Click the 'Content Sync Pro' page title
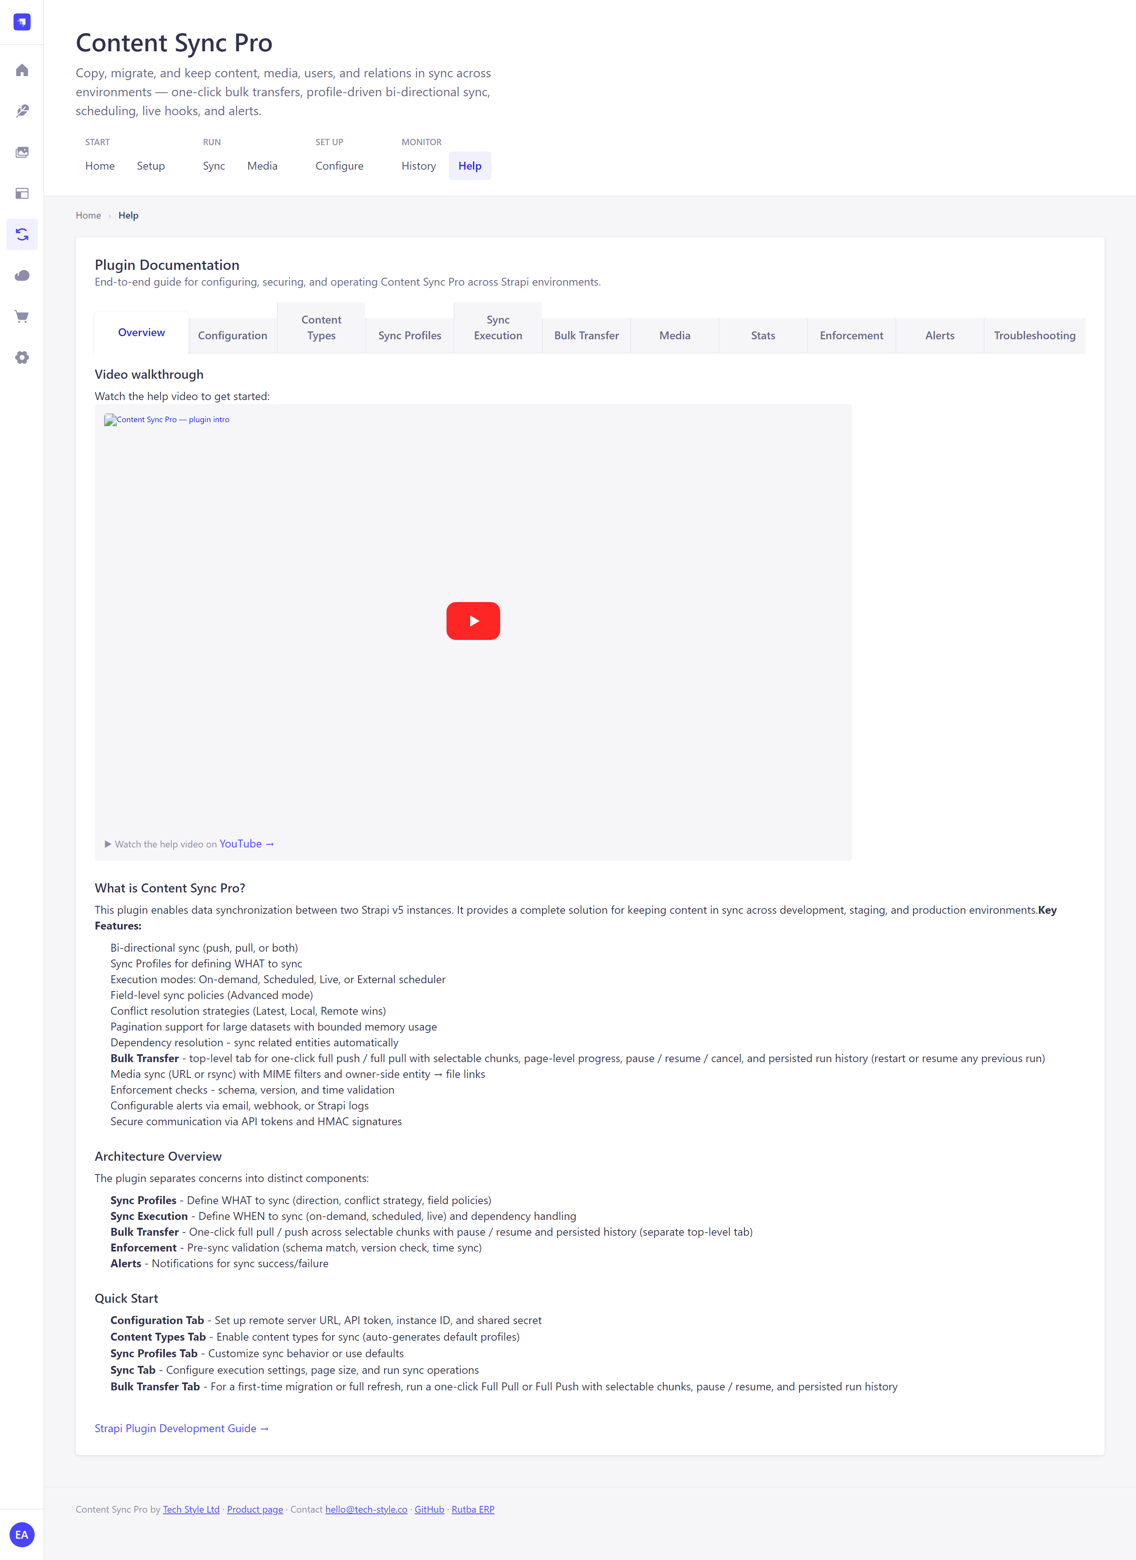The image size is (1136, 1560). 174,43
